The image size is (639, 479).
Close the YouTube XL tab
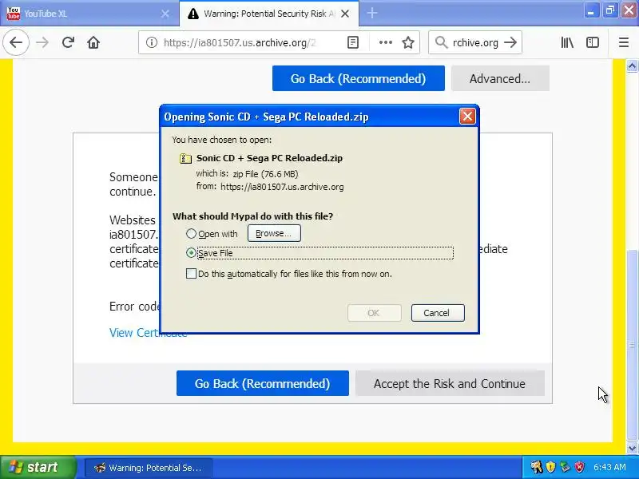pyautogui.click(x=165, y=14)
